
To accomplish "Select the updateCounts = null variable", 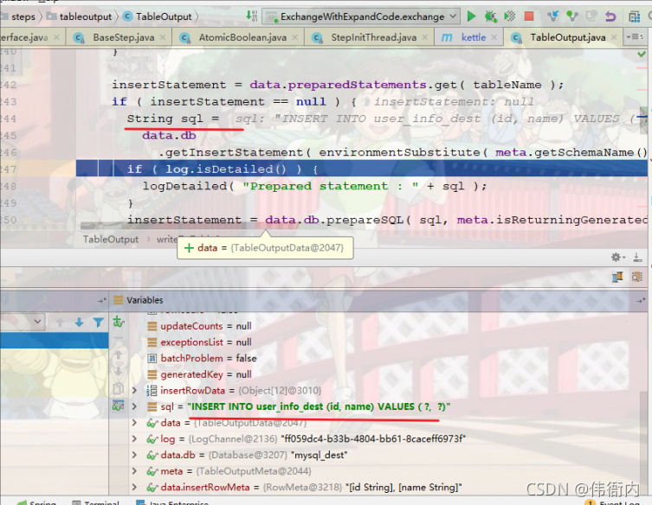I will pyautogui.click(x=200, y=326).
